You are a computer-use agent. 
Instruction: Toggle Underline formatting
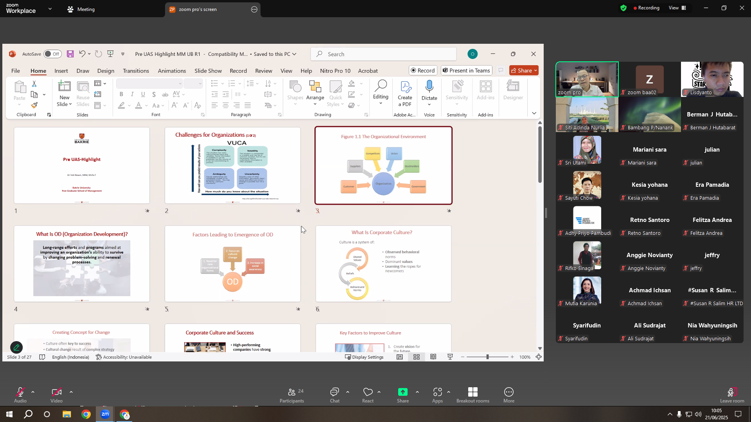click(143, 94)
